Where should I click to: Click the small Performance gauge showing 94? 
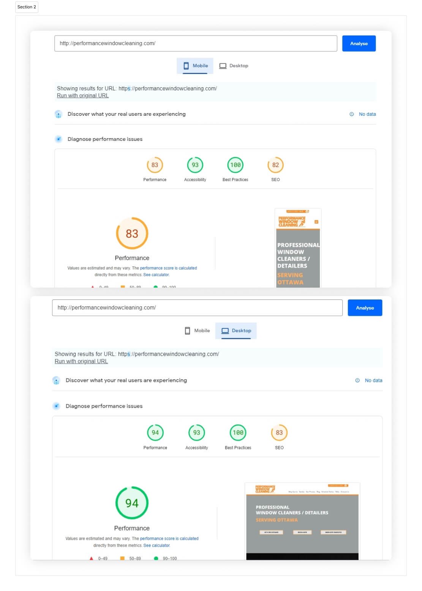(155, 433)
